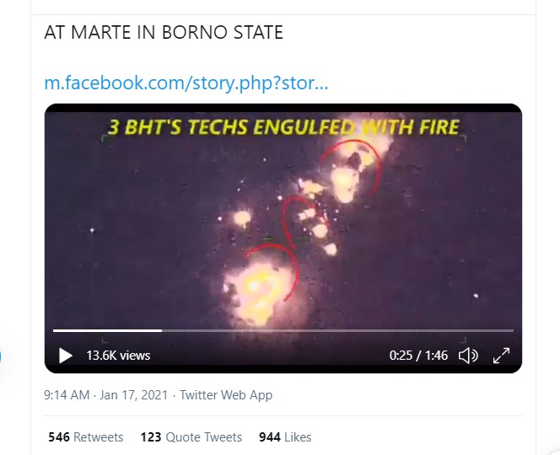Open the 9:14 AM · Jan 17, 2021 timestamp
The width and height of the screenshot is (560, 455).
tap(106, 394)
